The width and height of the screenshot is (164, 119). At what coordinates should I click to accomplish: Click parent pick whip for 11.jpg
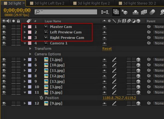pyautogui.click(x=149, y=70)
